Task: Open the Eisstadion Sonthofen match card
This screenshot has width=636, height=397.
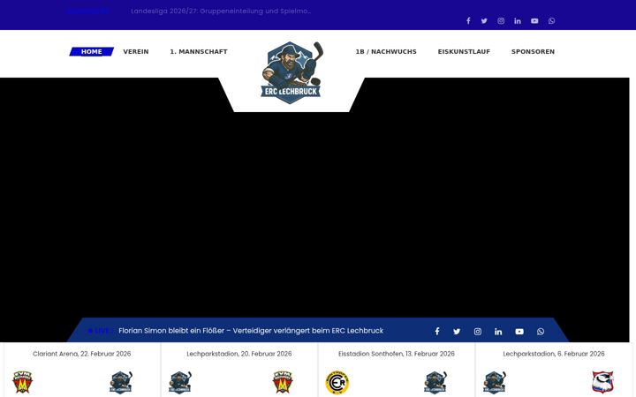Action: tap(397, 370)
